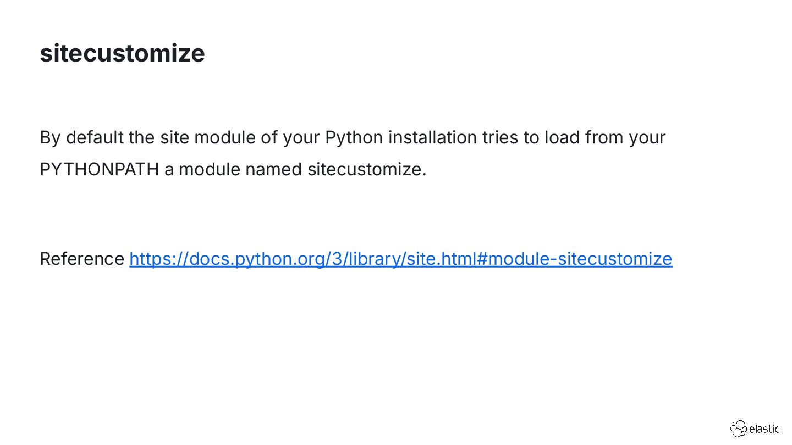Click the word "Reference" before the link
Screen dimensions: 792x445
pos(82,259)
